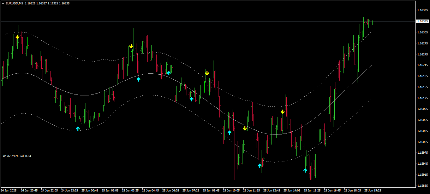Click the cyan arrow near 25 Jun 07:25
The height and width of the screenshot is (194, 430).
click(x=191, y=99)
